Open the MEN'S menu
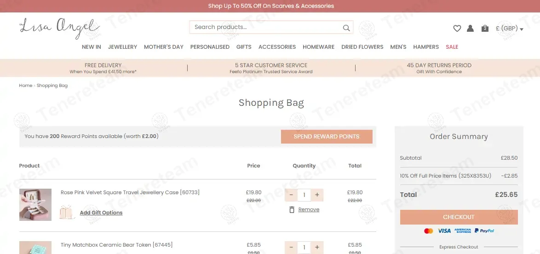 [398, 47]
